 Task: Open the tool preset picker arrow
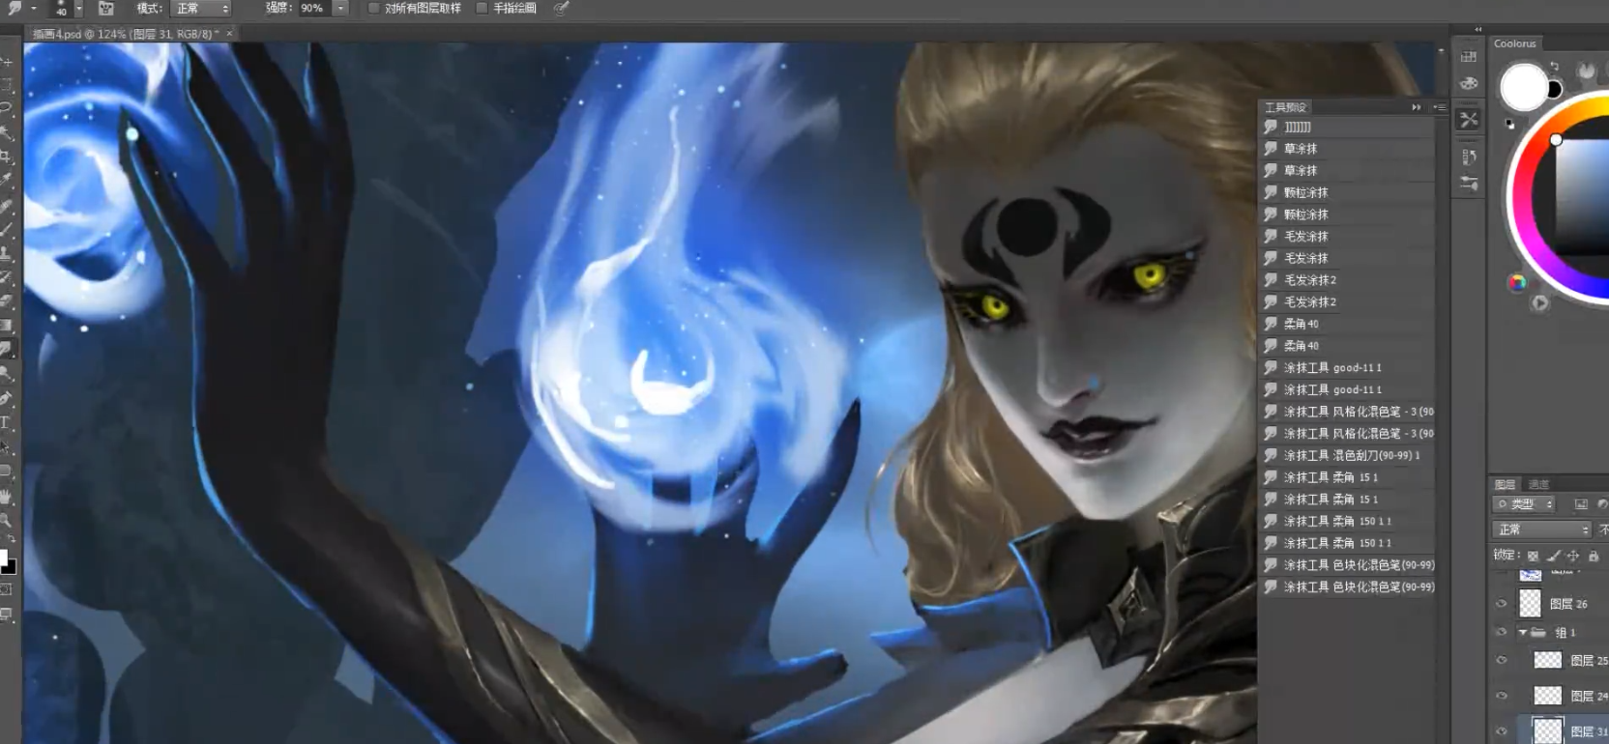pyautogui.click(x=33, y=8)
